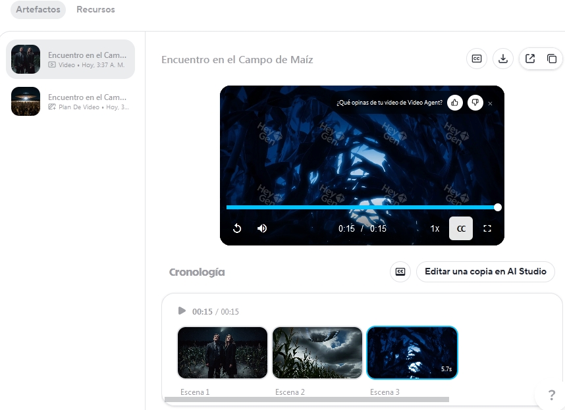Click the '¿Qué opinas de tu video' prompt text

390,103
